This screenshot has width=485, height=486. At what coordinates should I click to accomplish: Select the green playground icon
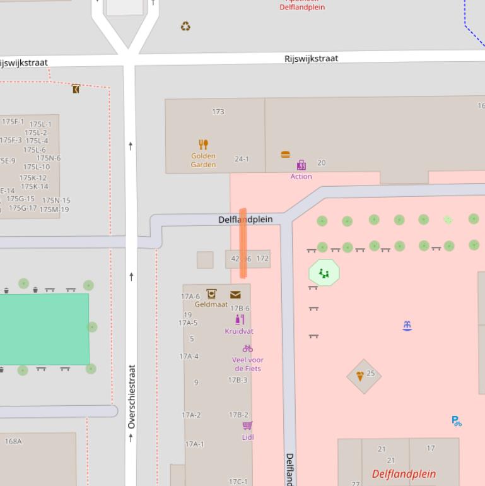click(324, 273)
